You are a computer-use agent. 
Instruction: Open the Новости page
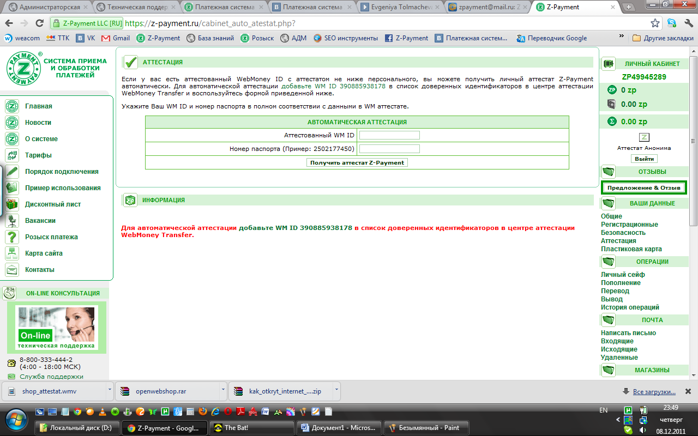point(38,123)
